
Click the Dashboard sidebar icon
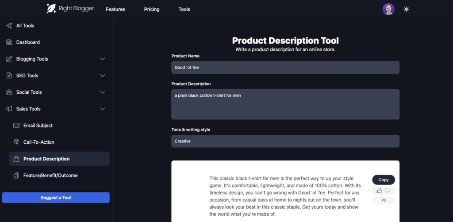tap(9, 42)
